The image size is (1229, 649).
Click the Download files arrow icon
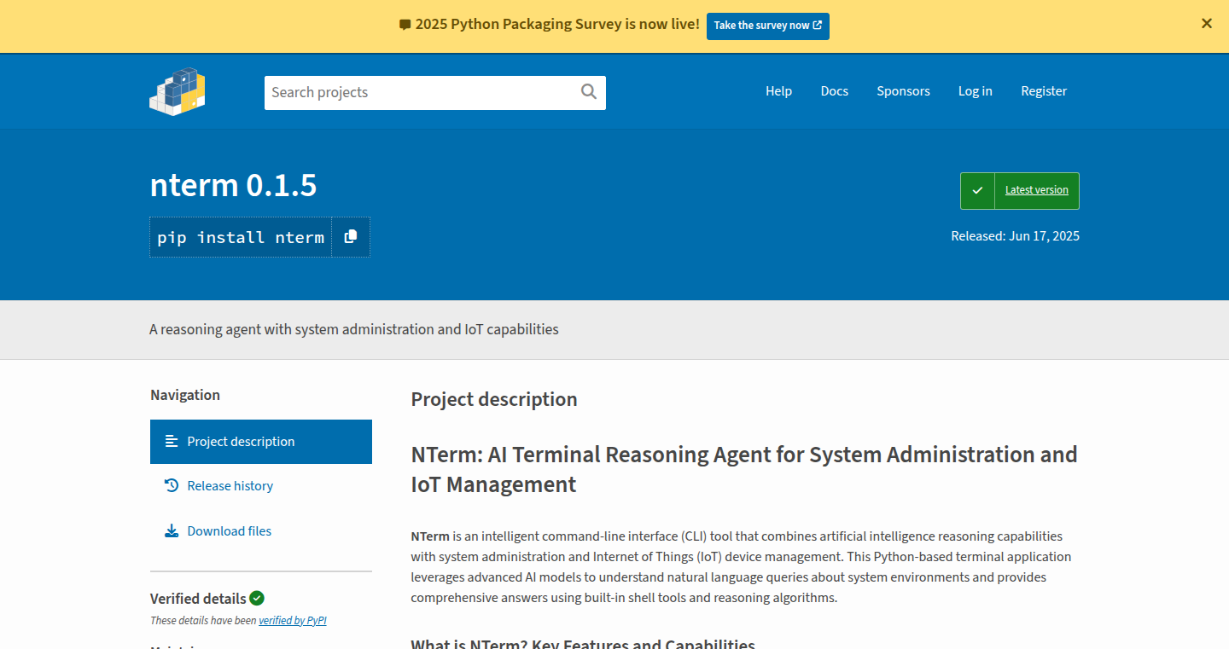coord(172,530)
